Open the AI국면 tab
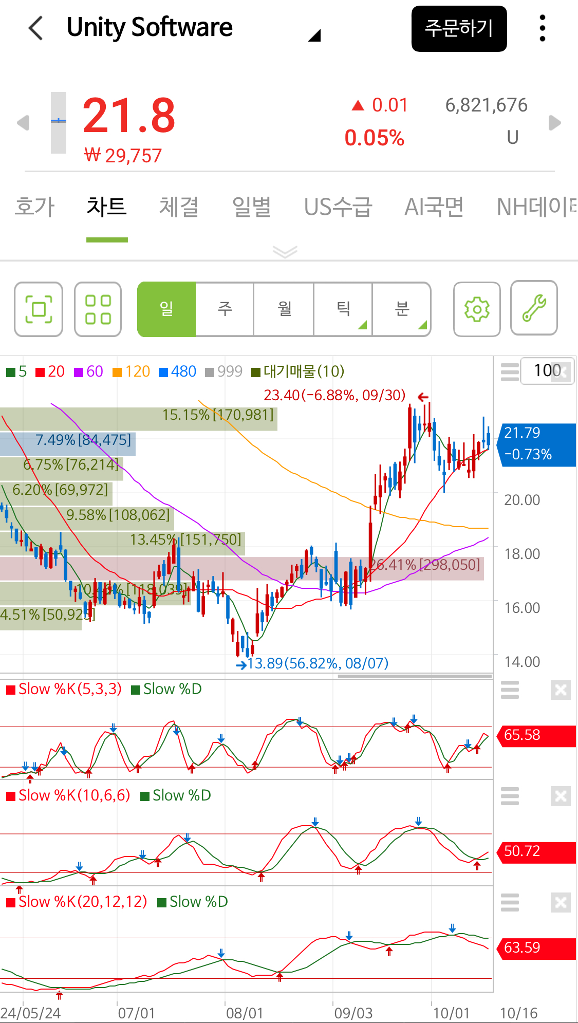This screenshot has width=578, height=1023. 434,207
